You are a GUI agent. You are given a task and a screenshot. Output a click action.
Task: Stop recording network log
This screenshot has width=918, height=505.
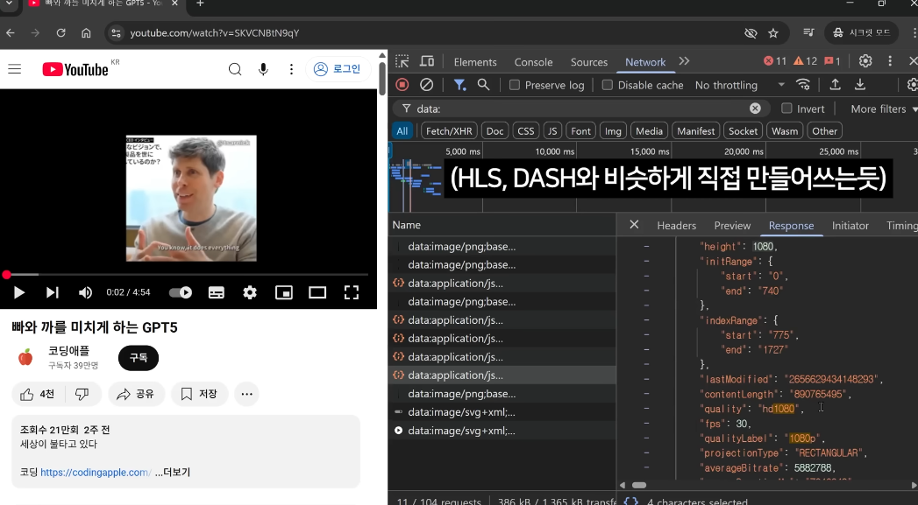[x=402, y=85]
